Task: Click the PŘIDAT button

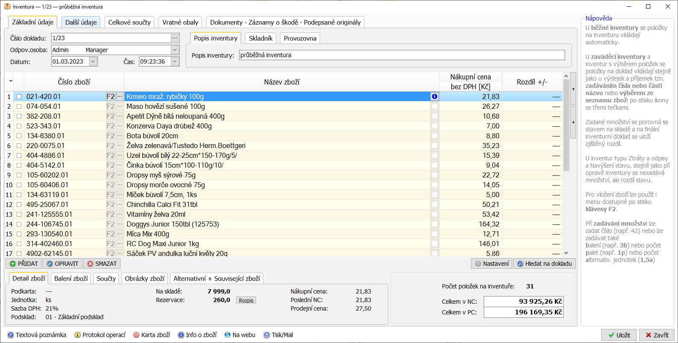Action: [24, 264]
